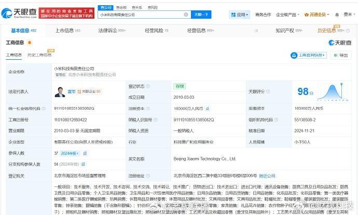The width and height of the screenshot is (358, 215).
Task: Click the 98分 score value
Action: click(x=305, y=91)
